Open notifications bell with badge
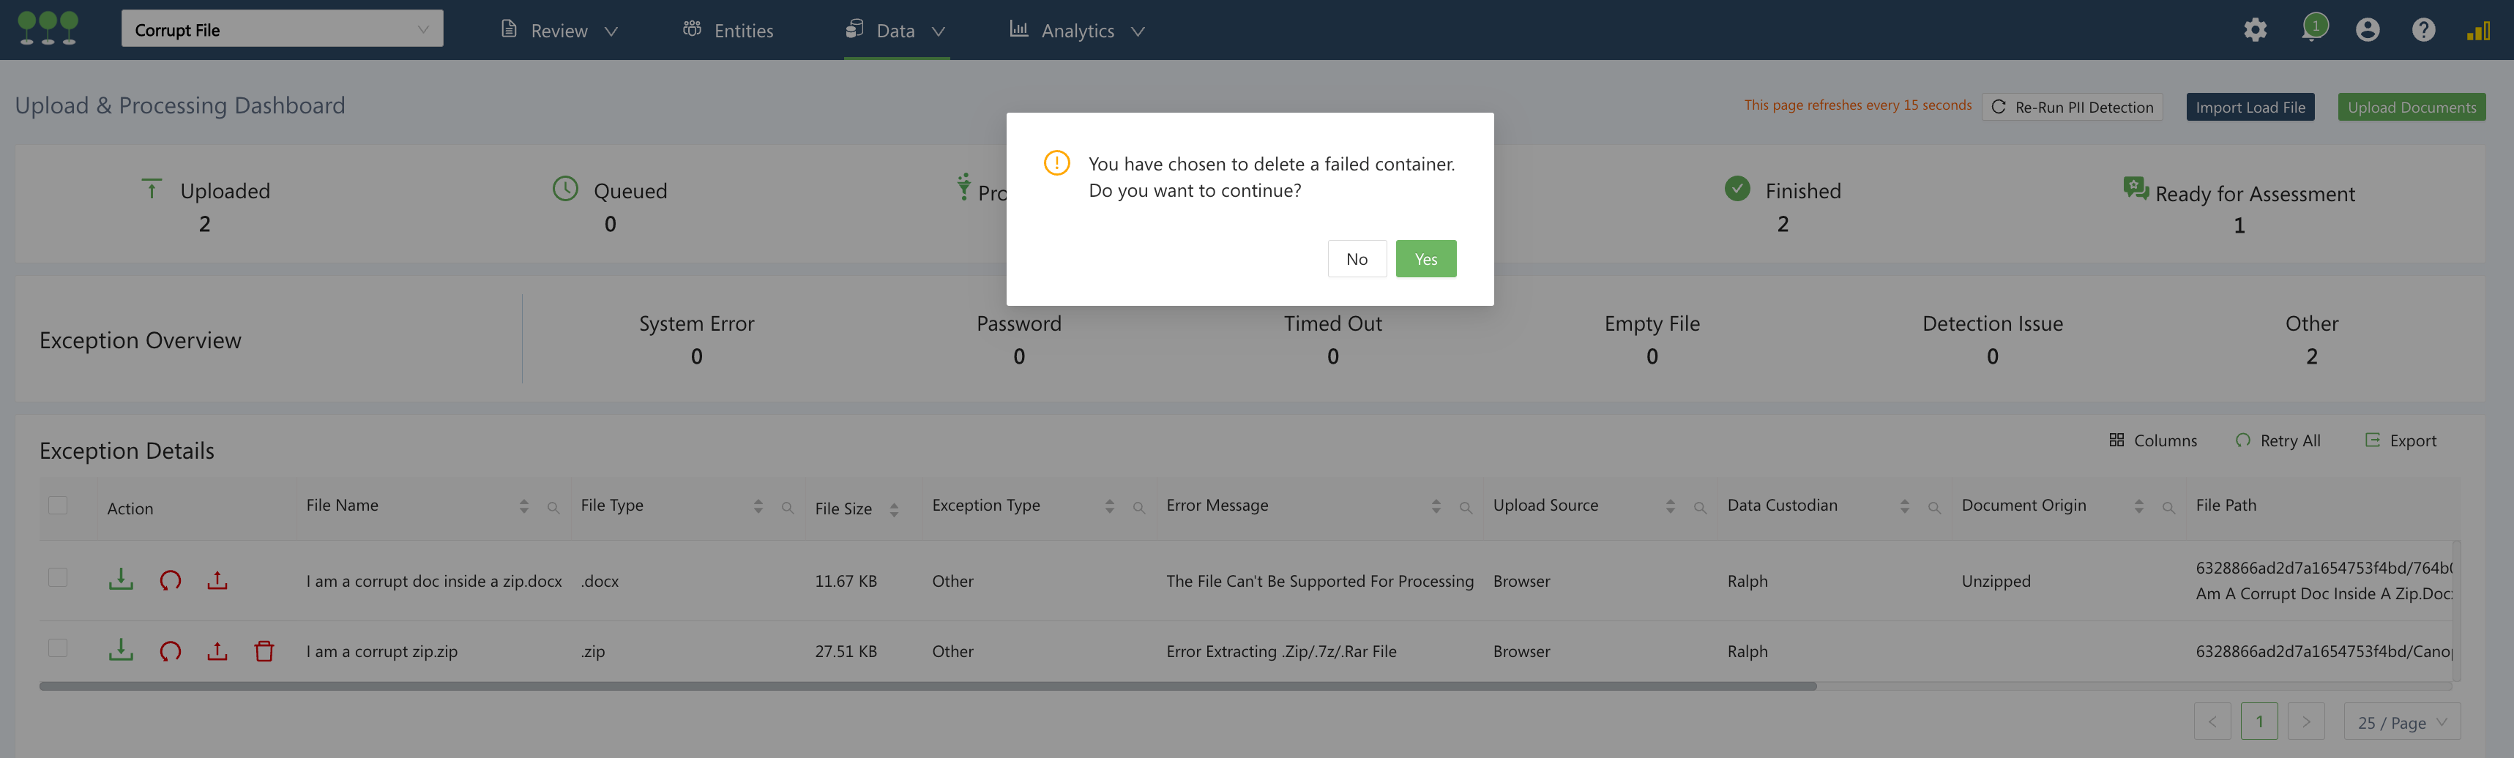Screen dimensions: 2514x758 point(2312,29)
